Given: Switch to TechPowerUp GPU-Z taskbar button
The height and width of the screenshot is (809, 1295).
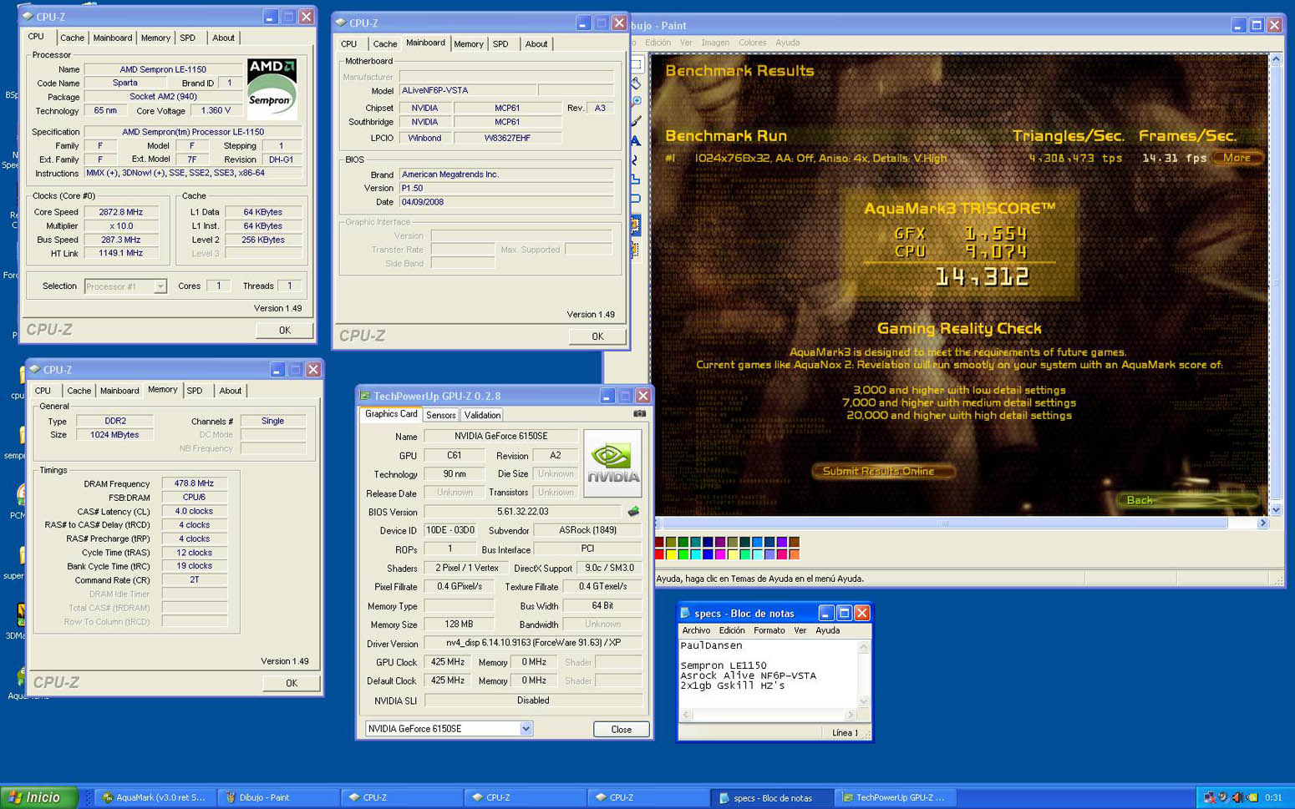Looking at the screenshot, I should click(x=896, y=797).
